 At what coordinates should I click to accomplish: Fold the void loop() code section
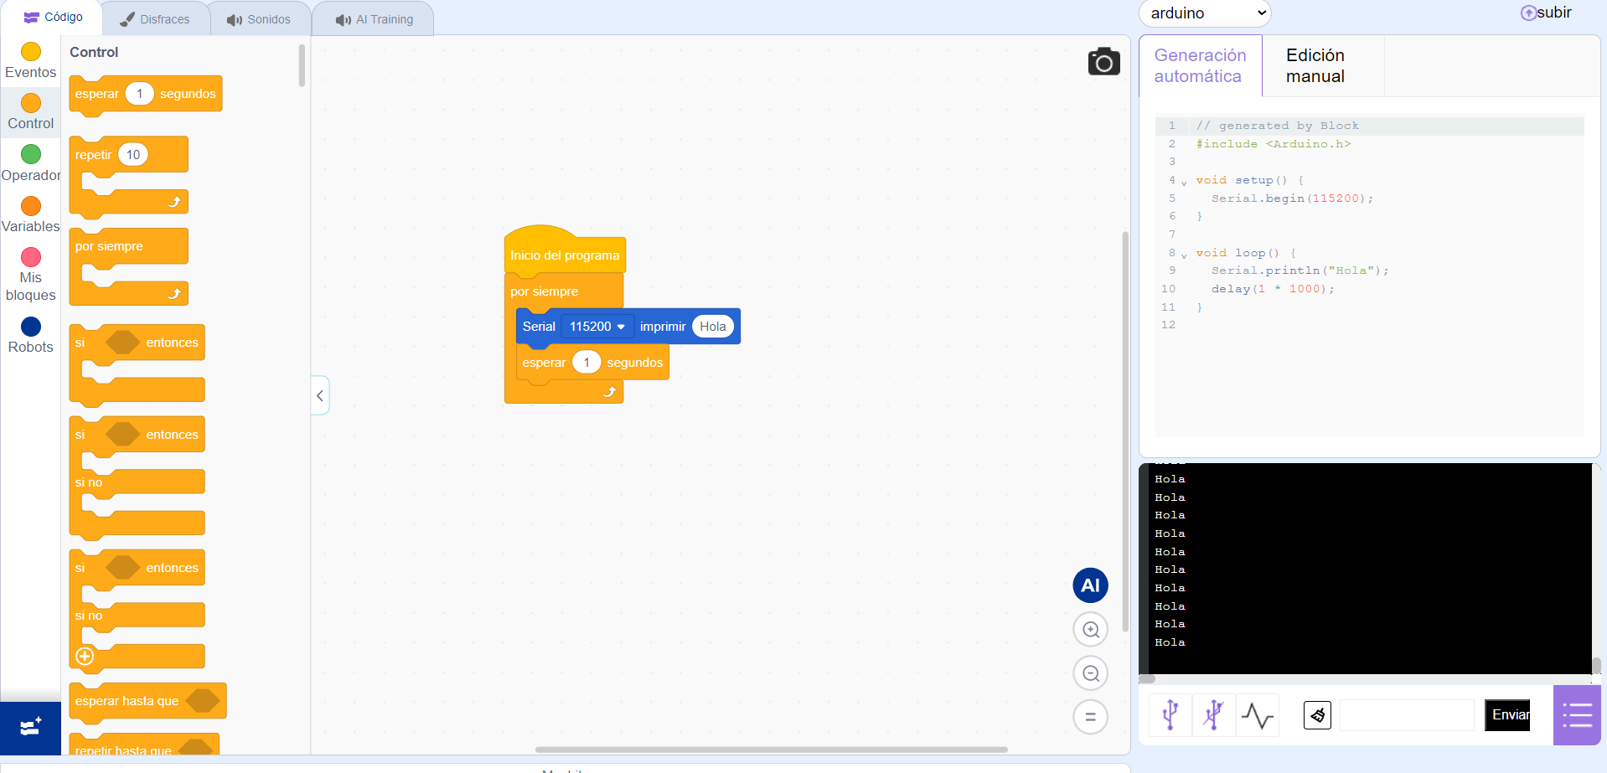(x=1184, y=255)
